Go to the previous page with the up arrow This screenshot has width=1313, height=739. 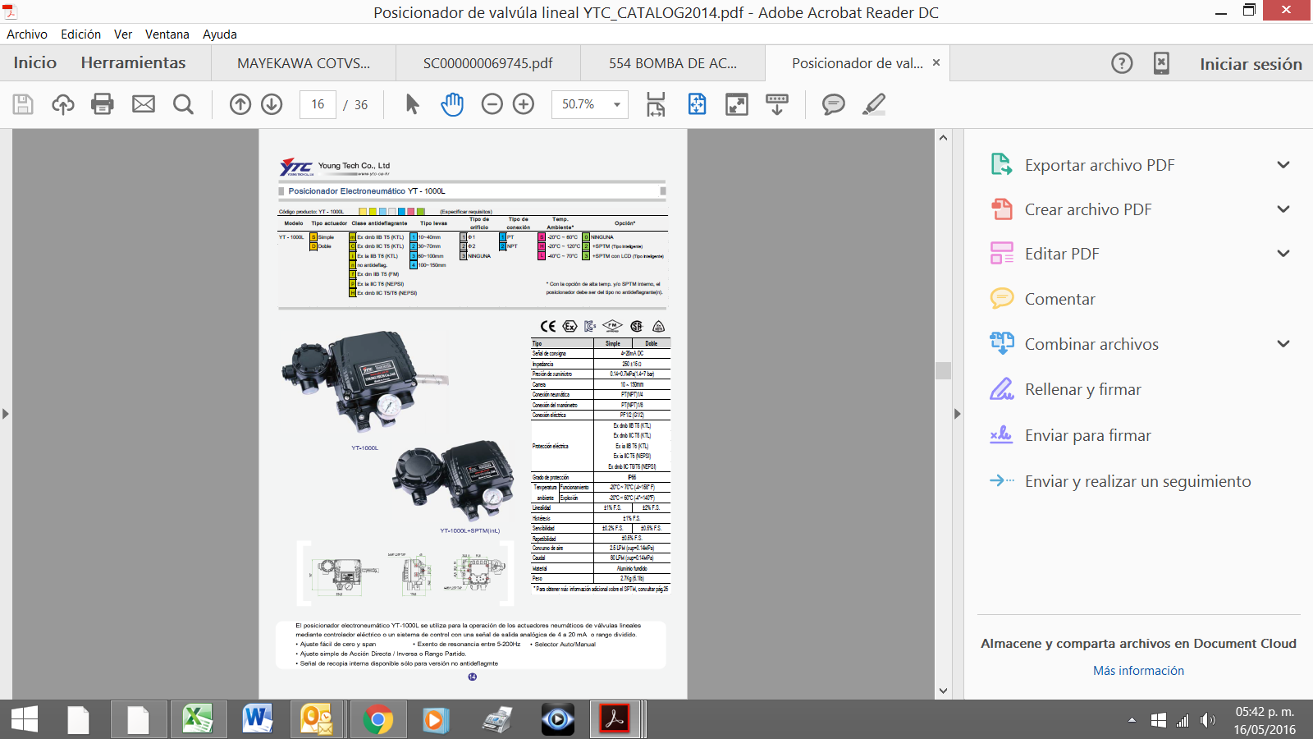(x=240, y=104)
